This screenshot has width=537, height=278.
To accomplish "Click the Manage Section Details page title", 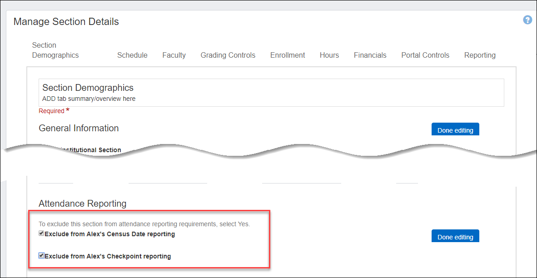I will tap(66, 22).
